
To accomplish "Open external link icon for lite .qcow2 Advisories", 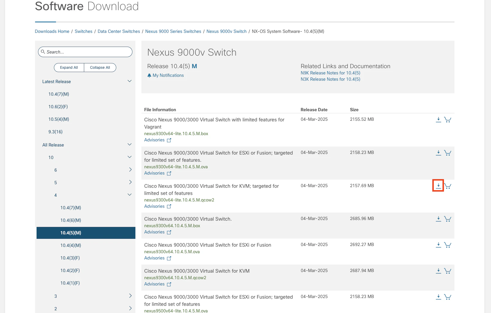I will click(x=169, y=207).
